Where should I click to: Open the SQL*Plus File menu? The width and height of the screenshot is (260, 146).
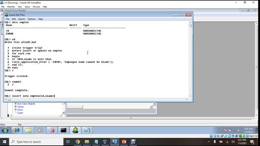(x=7, y=19)
